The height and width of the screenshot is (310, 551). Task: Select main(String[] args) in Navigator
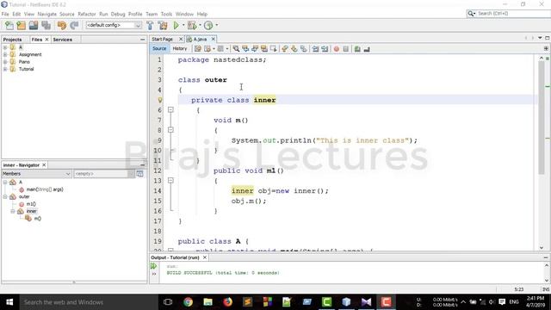click(x=45, y=189)
